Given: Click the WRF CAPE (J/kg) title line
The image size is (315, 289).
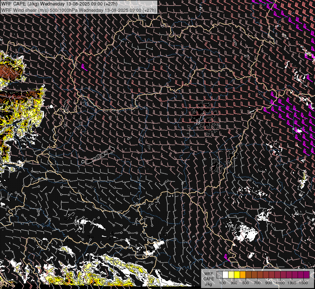Looking at the screenshot, I should [x=60, y=4].
